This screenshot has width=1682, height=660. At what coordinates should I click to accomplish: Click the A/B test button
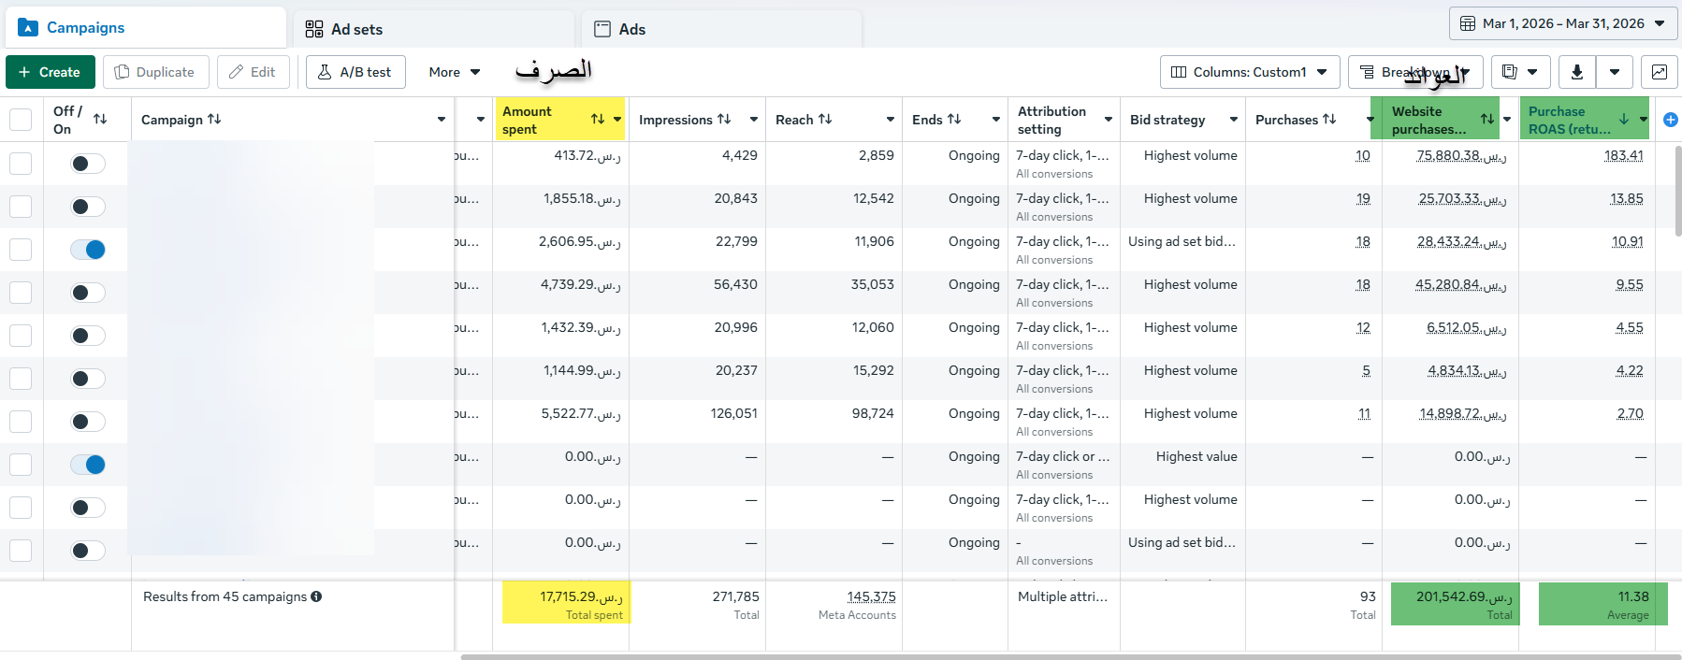coord(355,72)
